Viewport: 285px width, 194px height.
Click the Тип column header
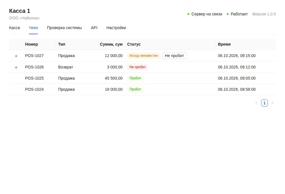coord(62,44)
